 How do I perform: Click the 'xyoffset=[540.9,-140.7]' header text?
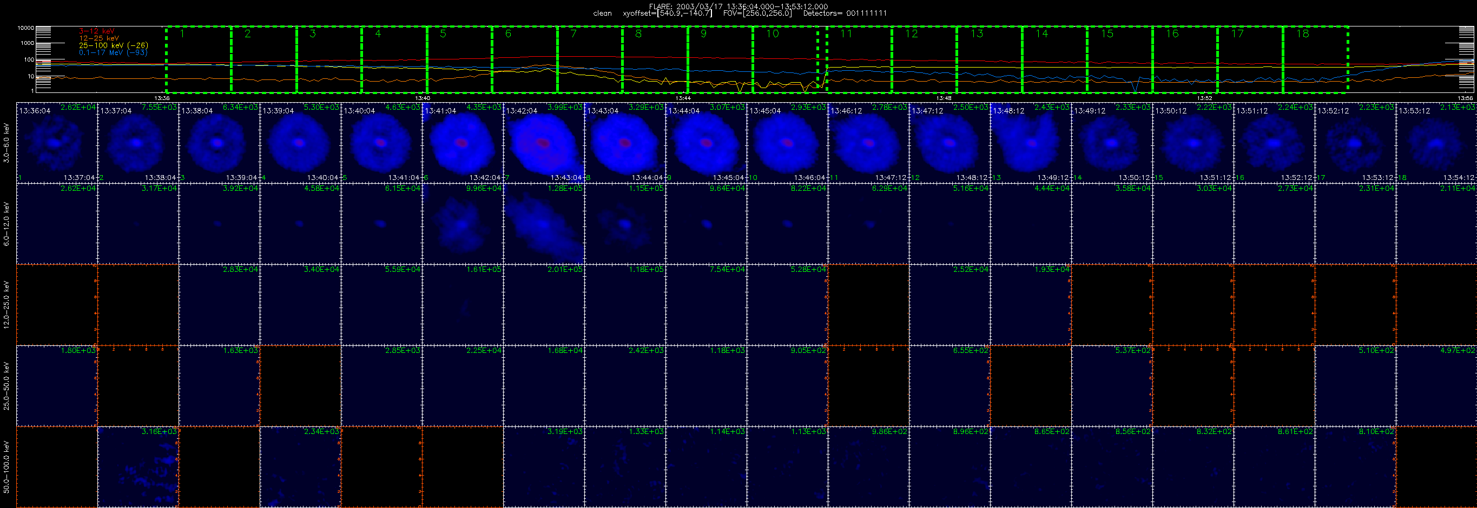tap(668, 13)
